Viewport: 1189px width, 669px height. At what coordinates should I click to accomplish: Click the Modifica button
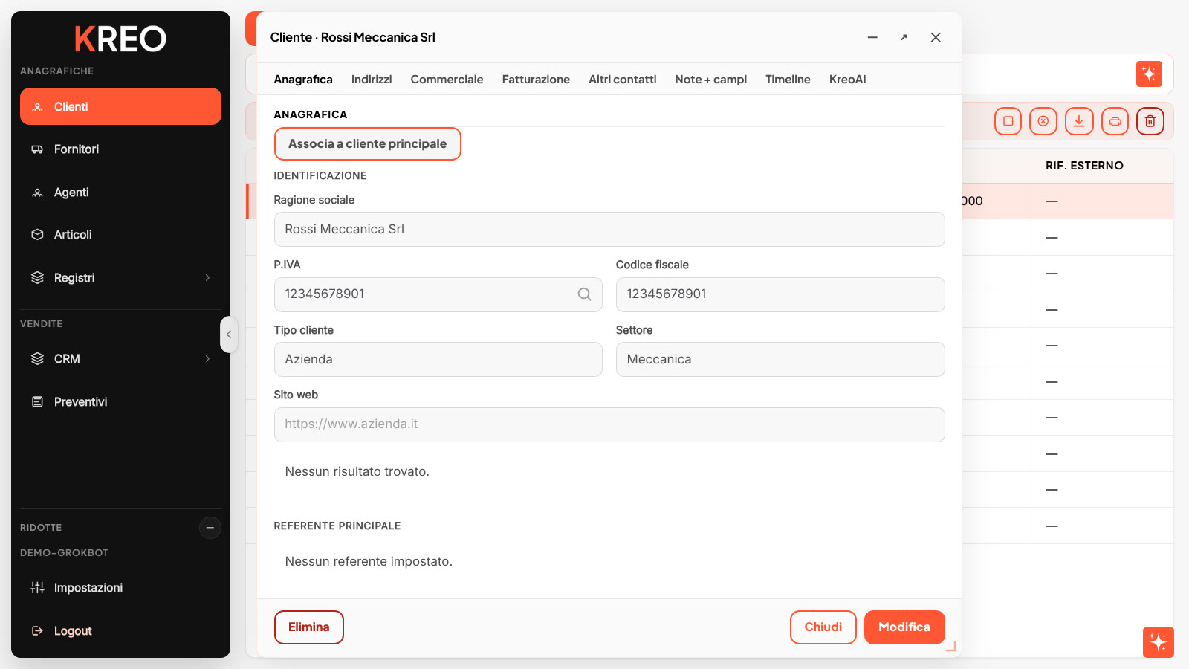tap(904, 627)
